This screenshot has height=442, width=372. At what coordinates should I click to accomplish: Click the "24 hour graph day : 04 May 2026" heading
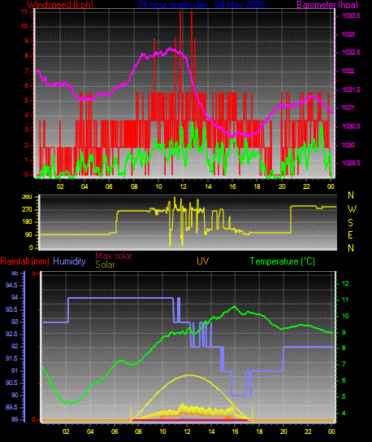[x=201, y=5]
